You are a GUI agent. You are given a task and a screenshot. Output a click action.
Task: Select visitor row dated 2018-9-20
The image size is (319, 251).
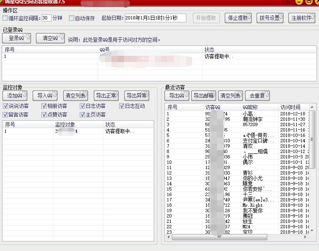[x=238, y=167]
